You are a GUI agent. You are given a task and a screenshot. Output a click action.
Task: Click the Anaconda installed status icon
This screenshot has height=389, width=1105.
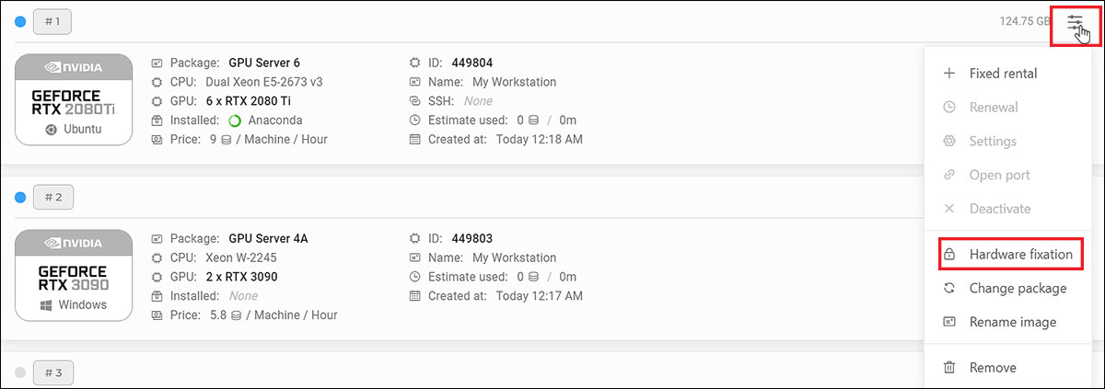point(234,120)
